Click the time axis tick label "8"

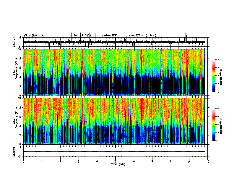[171, 161]
